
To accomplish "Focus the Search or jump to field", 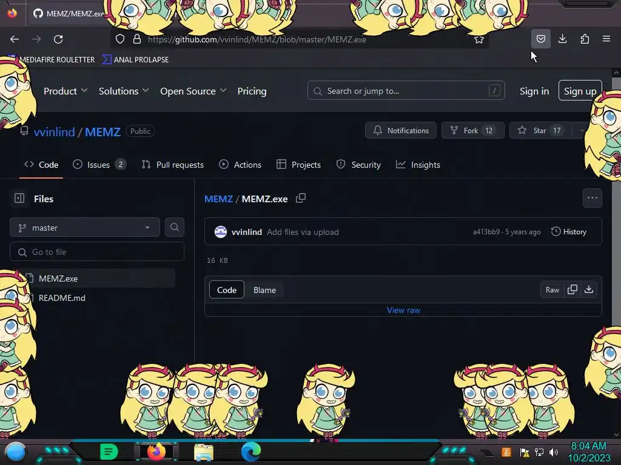I will 406,91.
